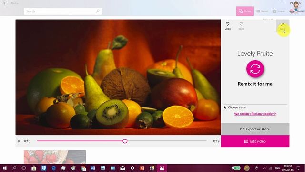
Task: Open the Create button in Photos
Action: point(244,11)
